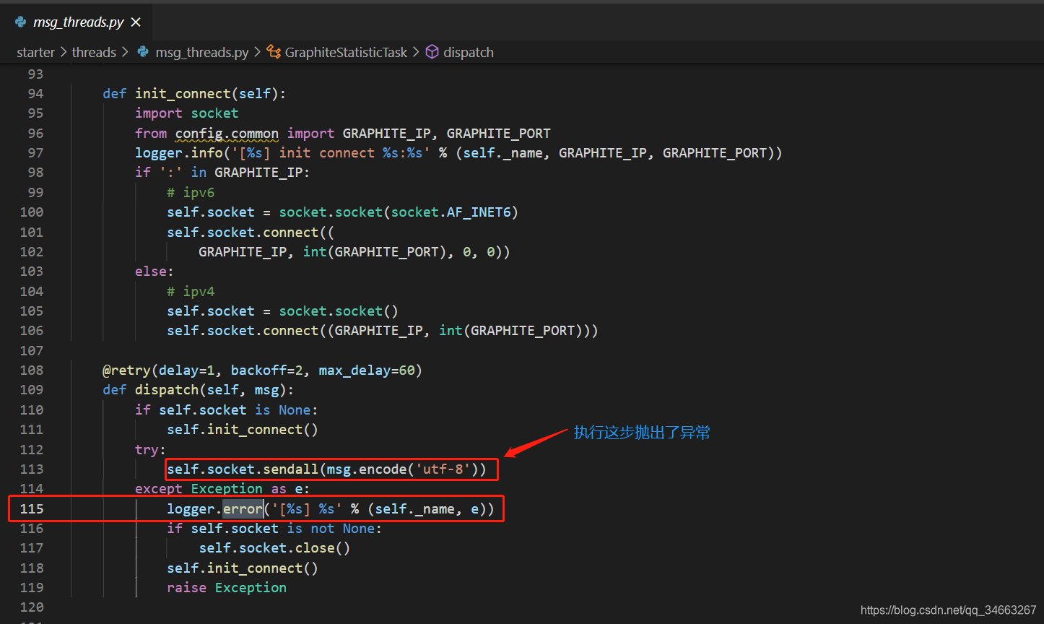
Task: Click 'self.init_connect()' on line 118
Action: 243,568
